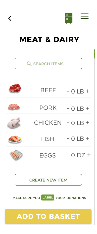
Task: Select the beef image thumbnail
Action: (15, 88)
